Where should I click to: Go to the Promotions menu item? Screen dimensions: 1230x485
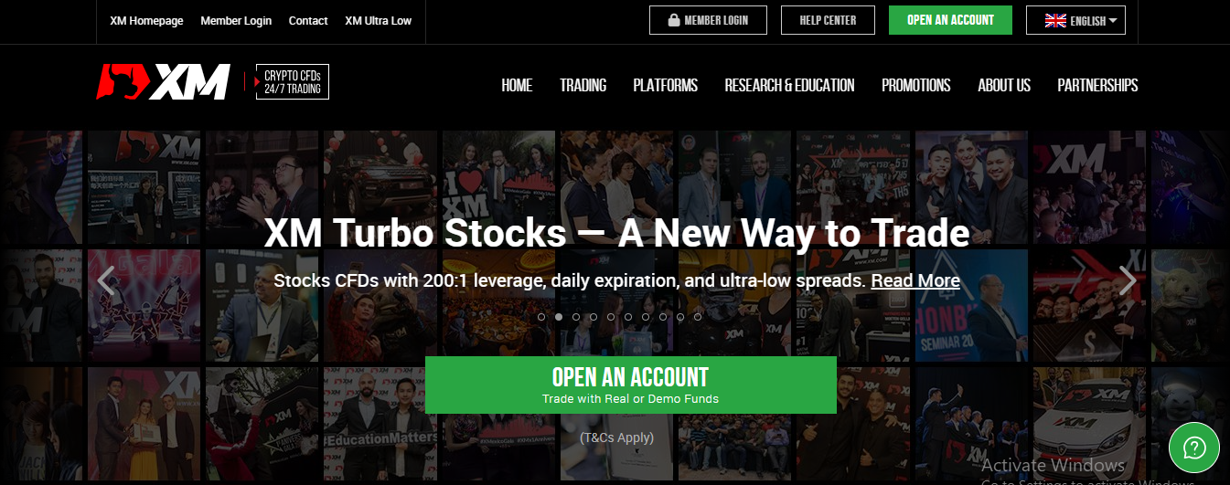pyautogui.click(x=915, y=85)
